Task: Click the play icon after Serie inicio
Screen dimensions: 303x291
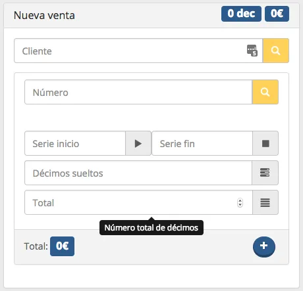Action: coord(138,143)
